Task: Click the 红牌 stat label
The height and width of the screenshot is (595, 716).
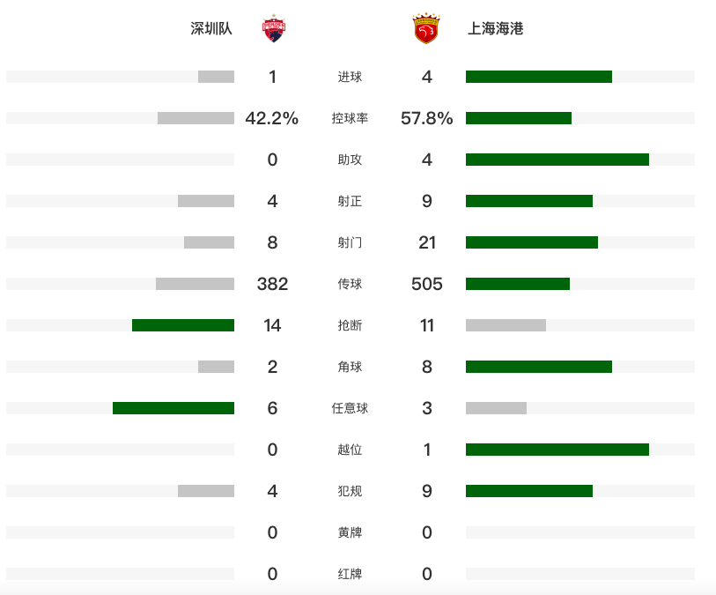Action: [x=350, y=574]
